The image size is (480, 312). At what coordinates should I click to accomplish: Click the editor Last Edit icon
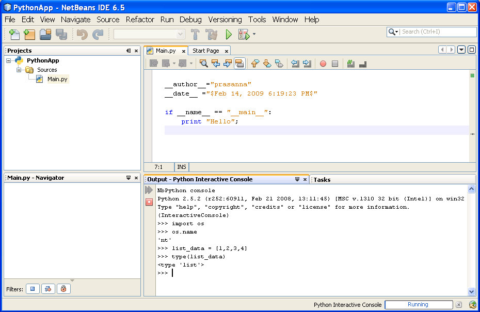click(x=154, y=64)
